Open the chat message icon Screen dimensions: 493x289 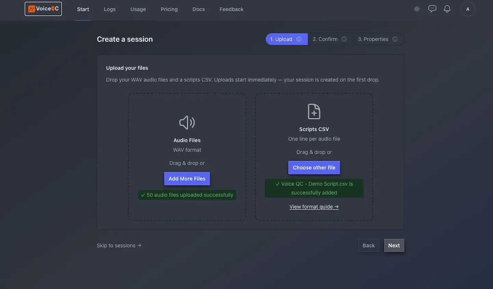[432, 9]
